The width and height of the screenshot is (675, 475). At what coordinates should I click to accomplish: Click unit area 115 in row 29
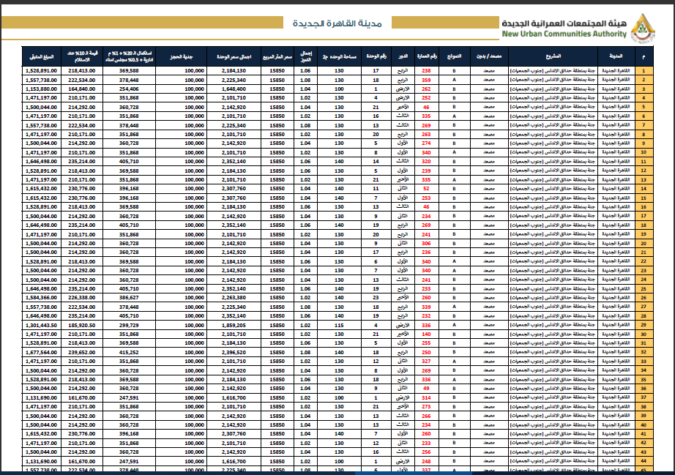339,325
